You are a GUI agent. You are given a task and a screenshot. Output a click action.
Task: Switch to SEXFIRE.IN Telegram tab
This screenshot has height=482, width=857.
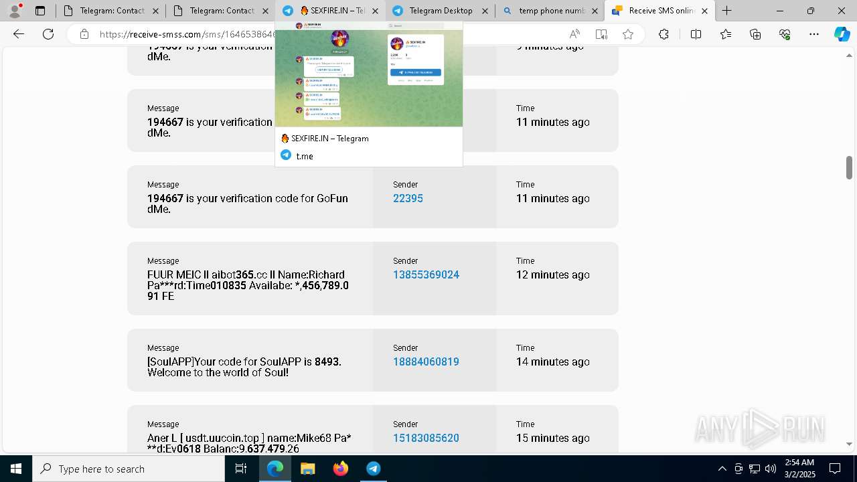tap(331, 11)
